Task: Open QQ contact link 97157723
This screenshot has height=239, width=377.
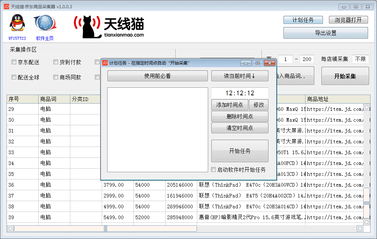Action: coord(17,38)
